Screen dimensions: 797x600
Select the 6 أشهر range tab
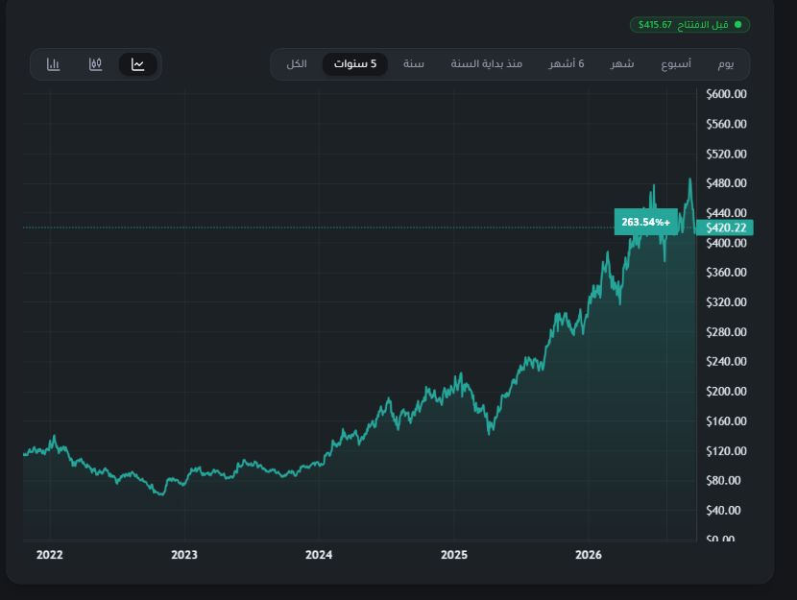[567, 64]
